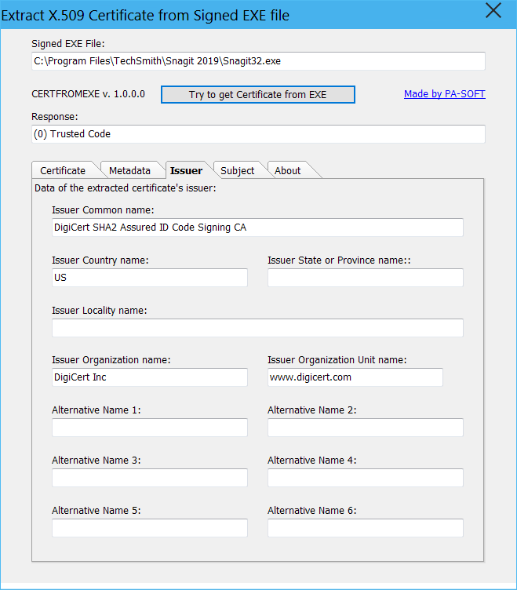The width and height of the screenshot is (517, 590).
Task: Go to the Subject tab
Action: click(x=237, y=170)
